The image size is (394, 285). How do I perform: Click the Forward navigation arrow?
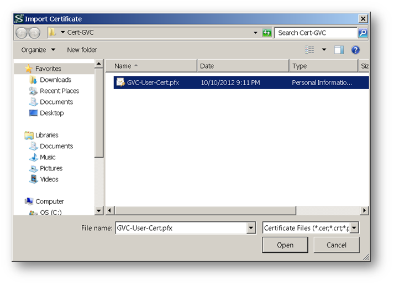tap(34, 33)
